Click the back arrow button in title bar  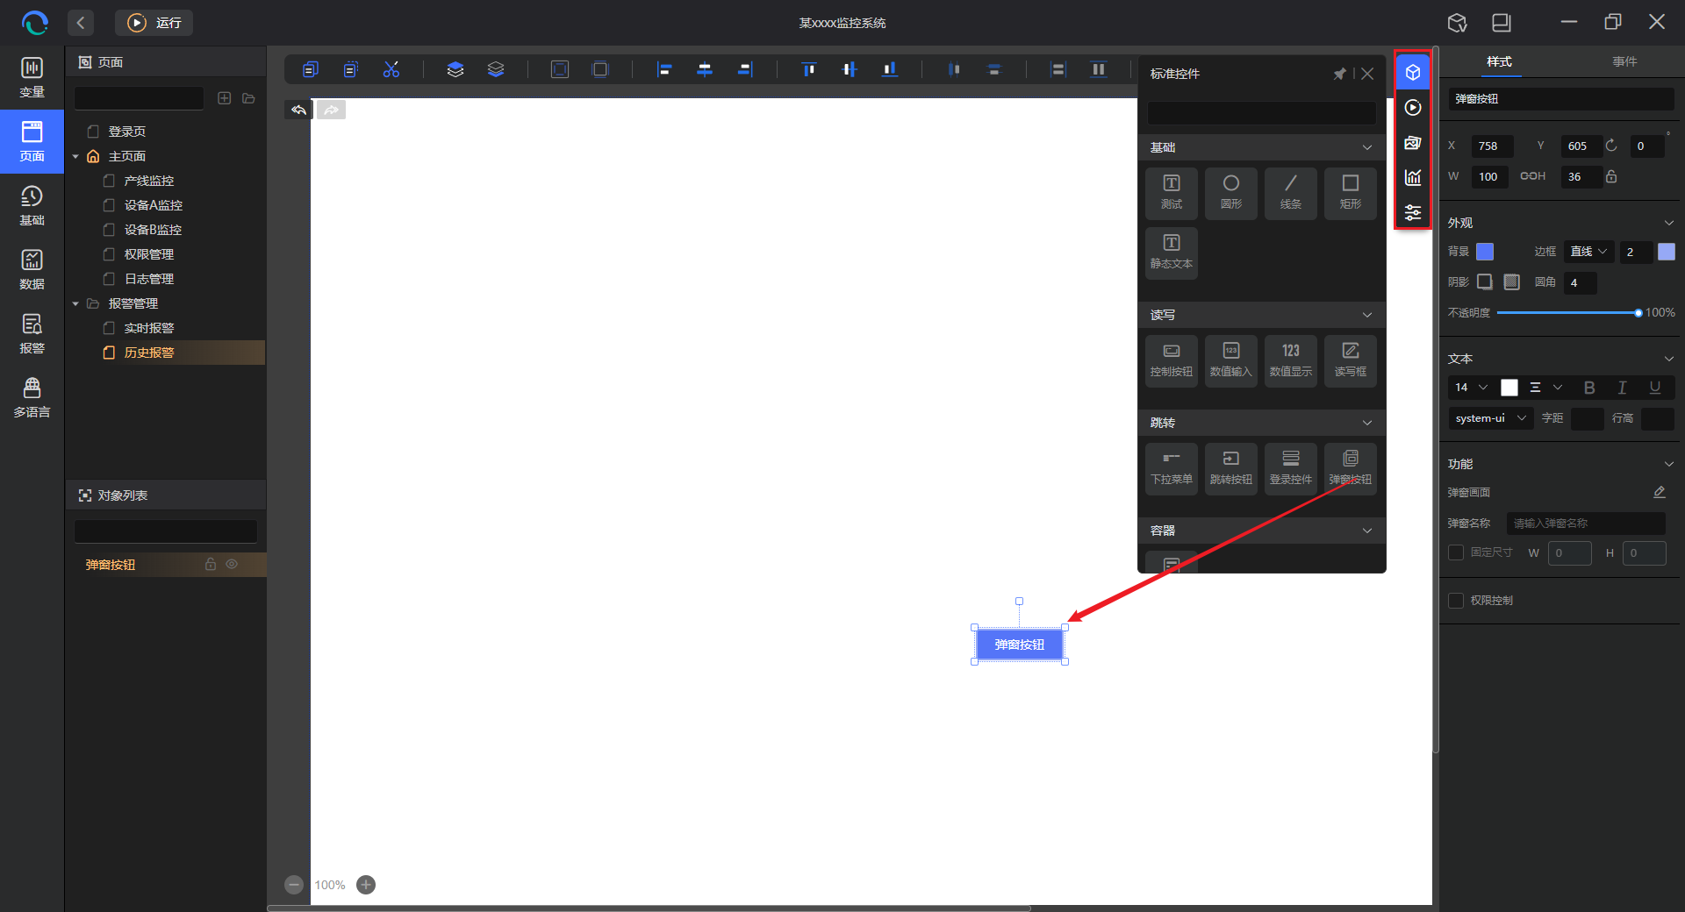[81, 23]
